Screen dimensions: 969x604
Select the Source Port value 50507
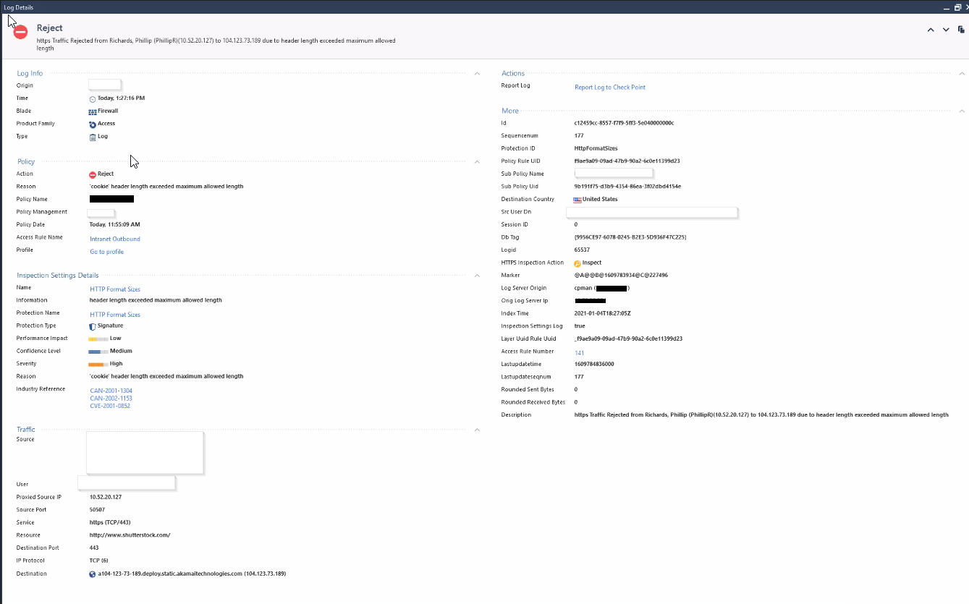point(98,510)
